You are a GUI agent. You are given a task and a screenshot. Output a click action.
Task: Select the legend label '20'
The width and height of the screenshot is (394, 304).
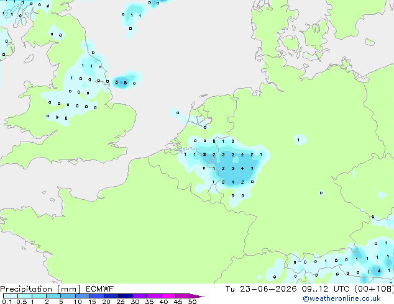pos(106,302)
